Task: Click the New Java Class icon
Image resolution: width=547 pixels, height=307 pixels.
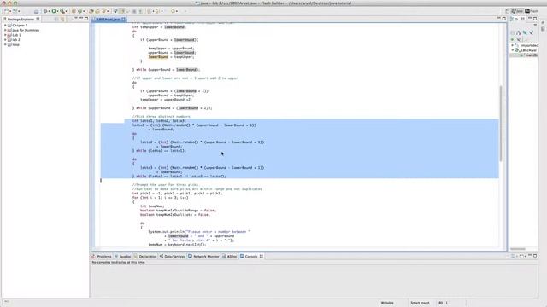Action: (79, 11)
